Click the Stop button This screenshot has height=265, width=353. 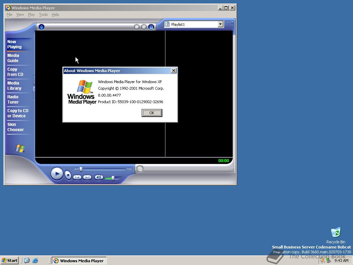(x=68, y=175)
